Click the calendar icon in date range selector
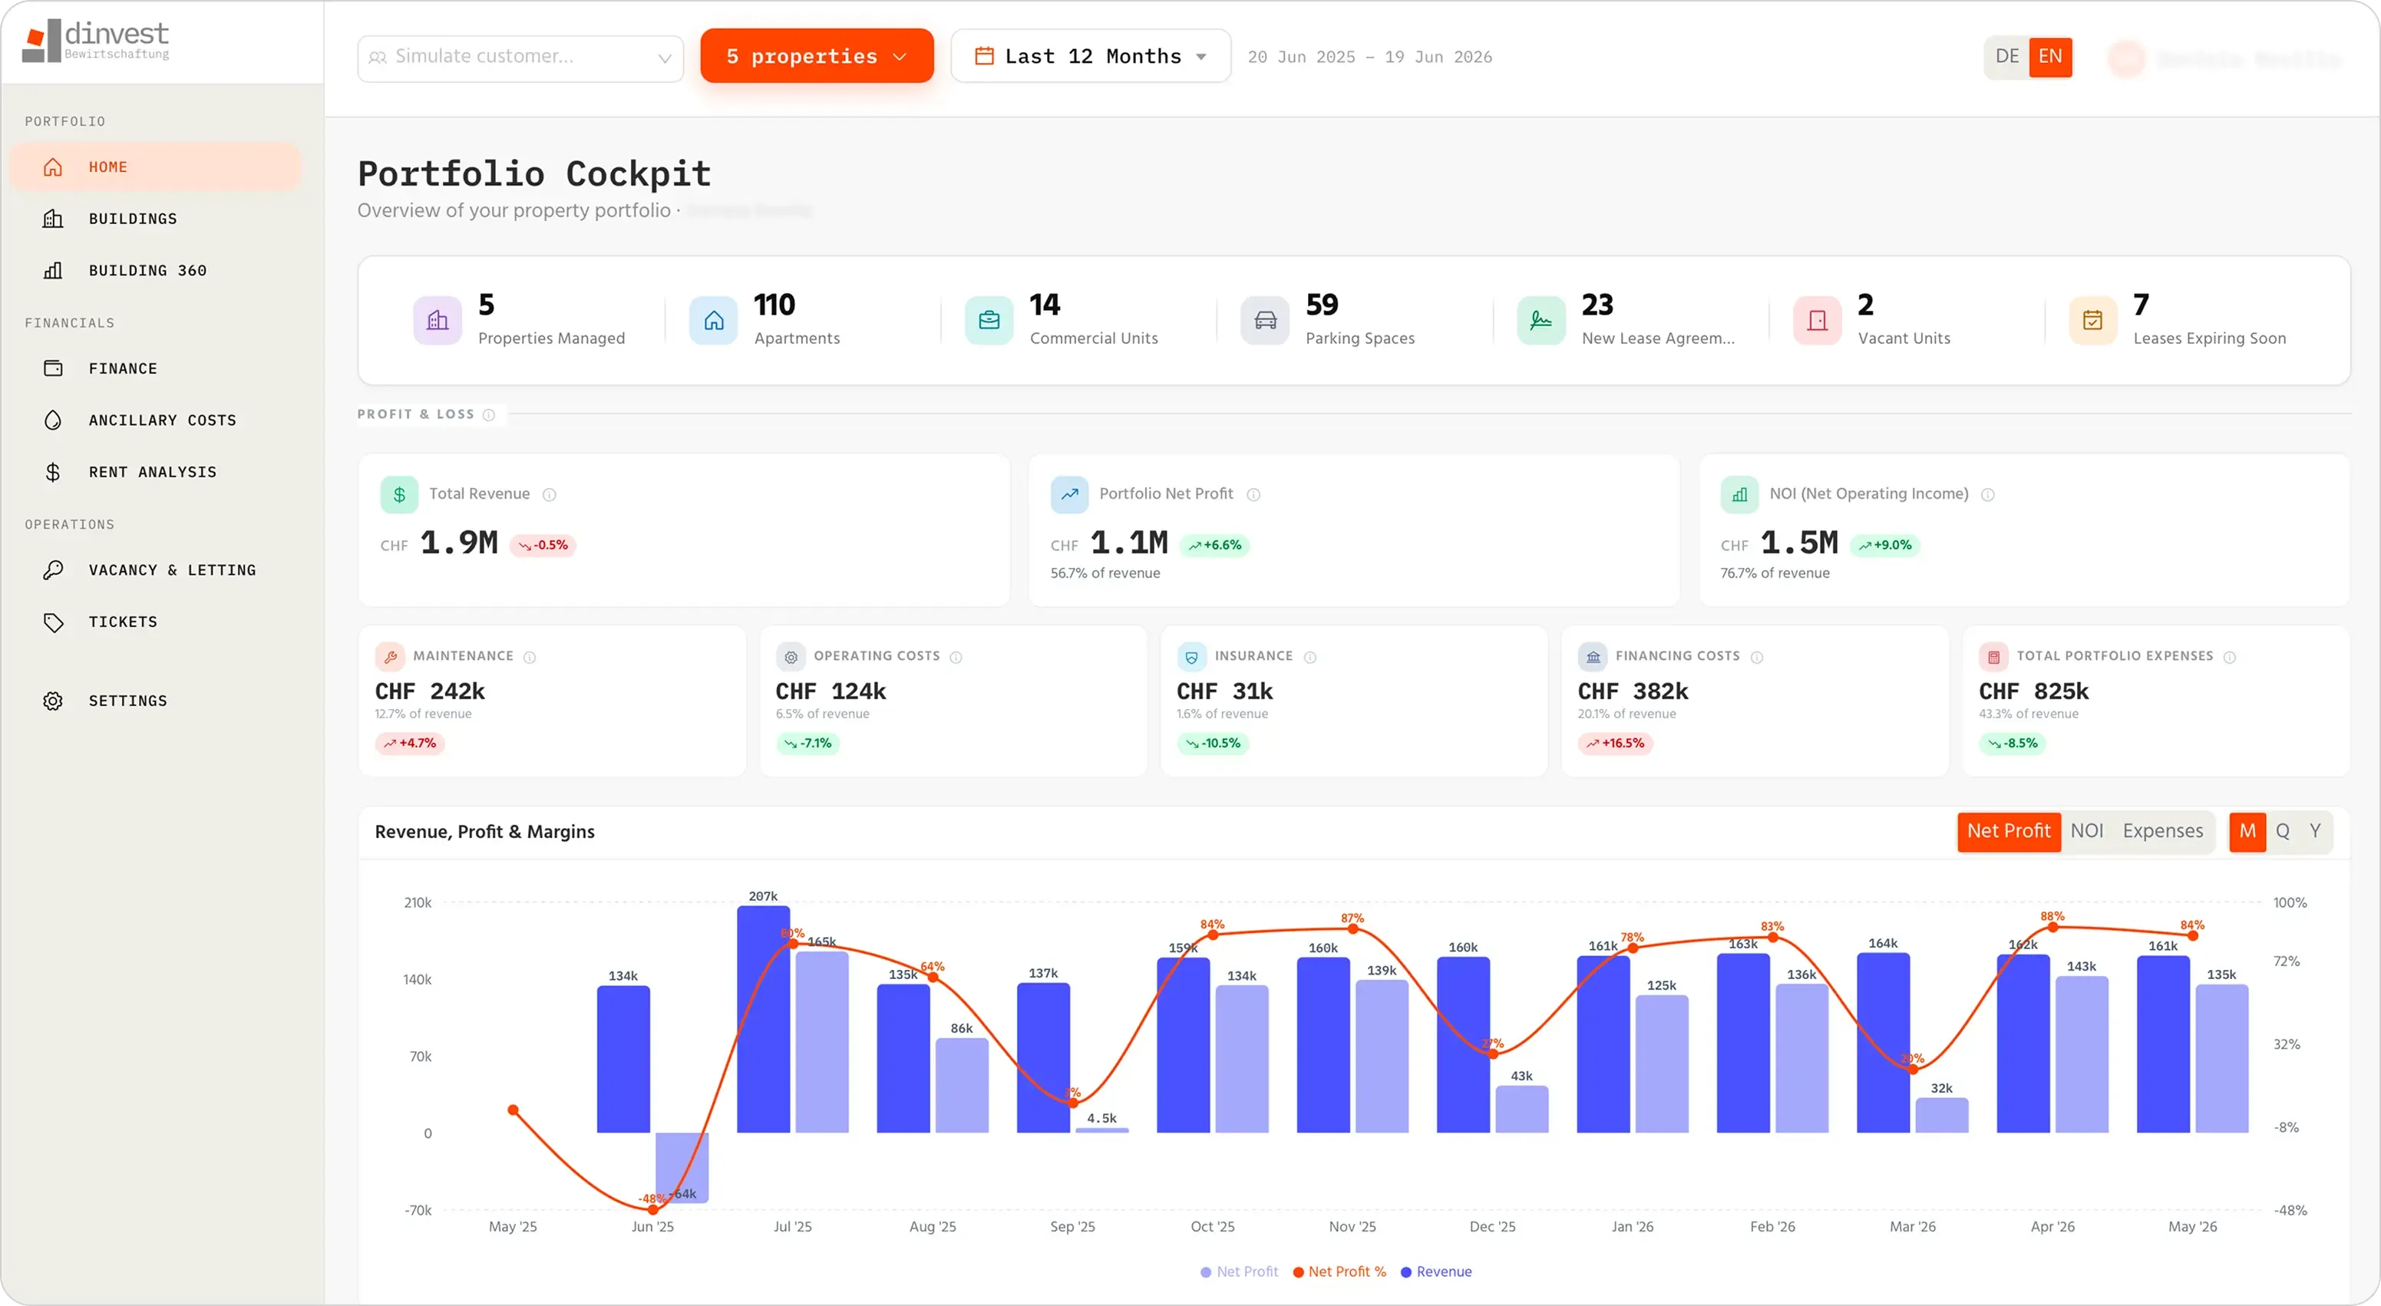This screenshot has height=1306, width=2381. pyautogui.click(x=984, y=56)
